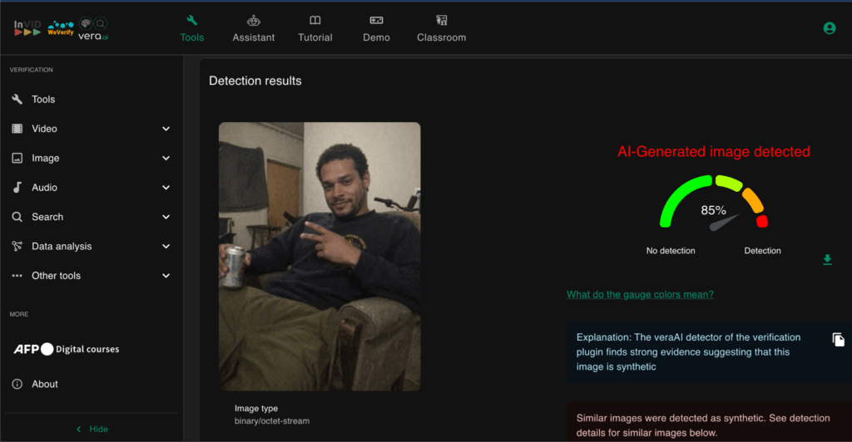Expand the Image section chevron

pos(166,158)
